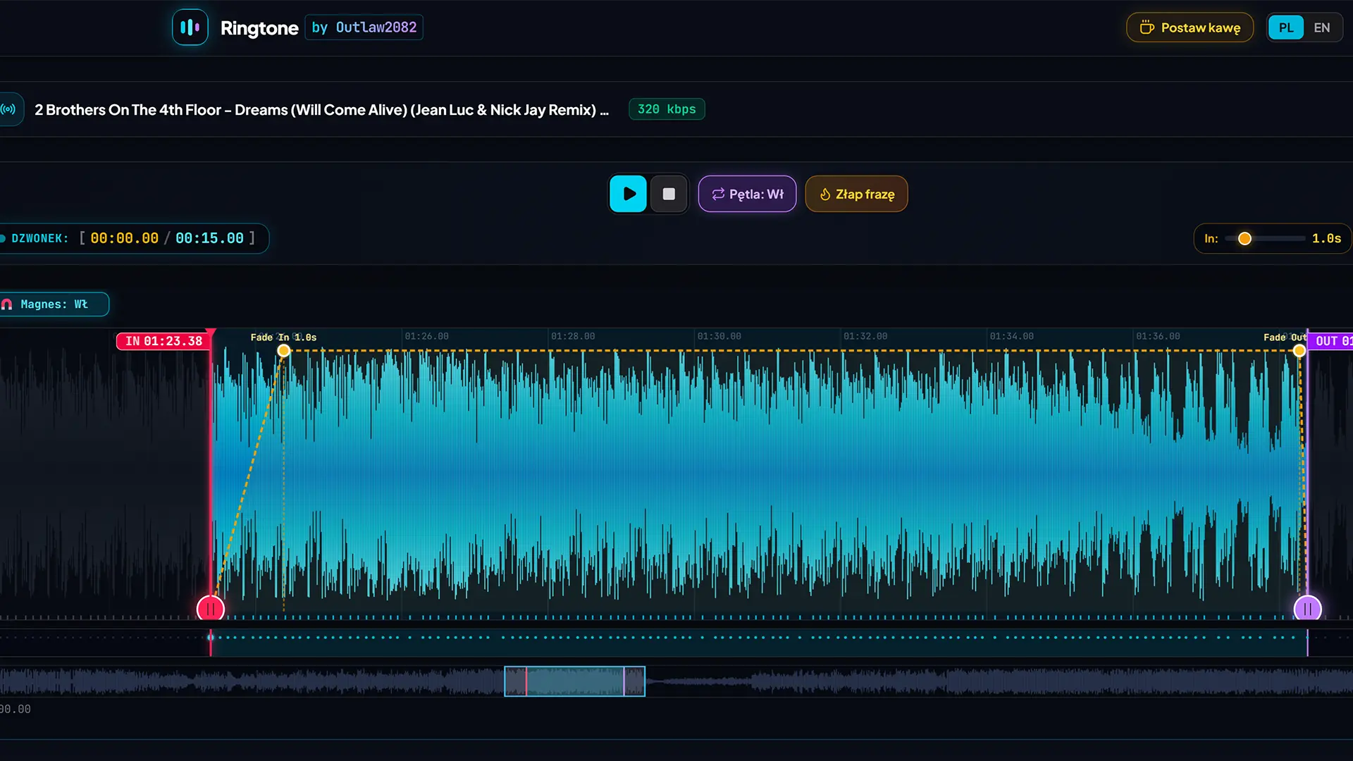The width and height of the screenshot is (1353, 761).
Task: Click the red IN marker handle circle
Action: 211,609
